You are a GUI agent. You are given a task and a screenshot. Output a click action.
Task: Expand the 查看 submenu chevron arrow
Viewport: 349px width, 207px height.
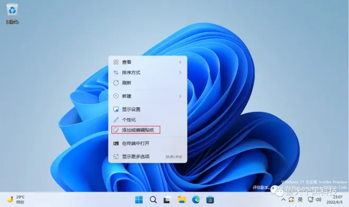click(180, 62)
